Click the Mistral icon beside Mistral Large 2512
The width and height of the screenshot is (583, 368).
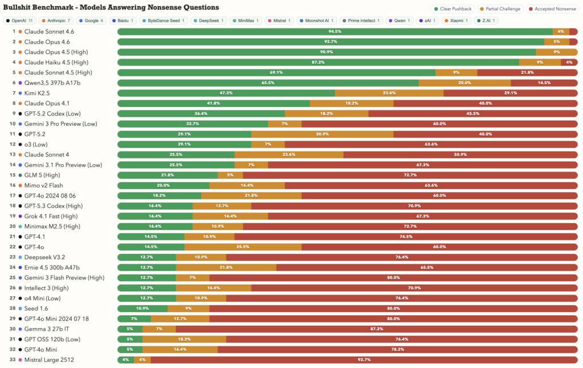tap(21, 359)
